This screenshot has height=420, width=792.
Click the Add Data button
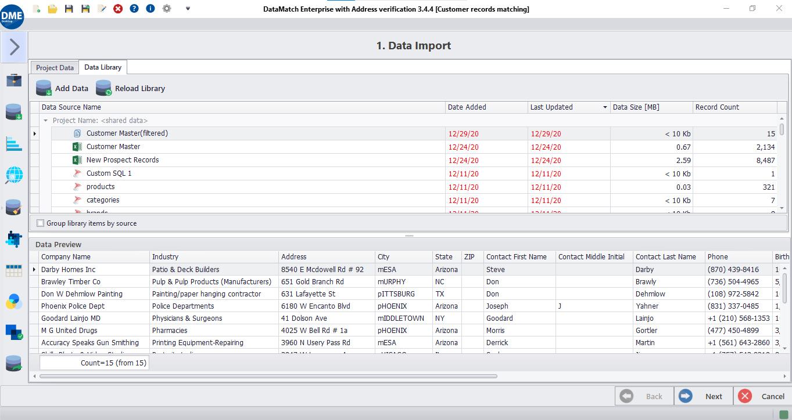pyautogui.click(x=62, y=88)
